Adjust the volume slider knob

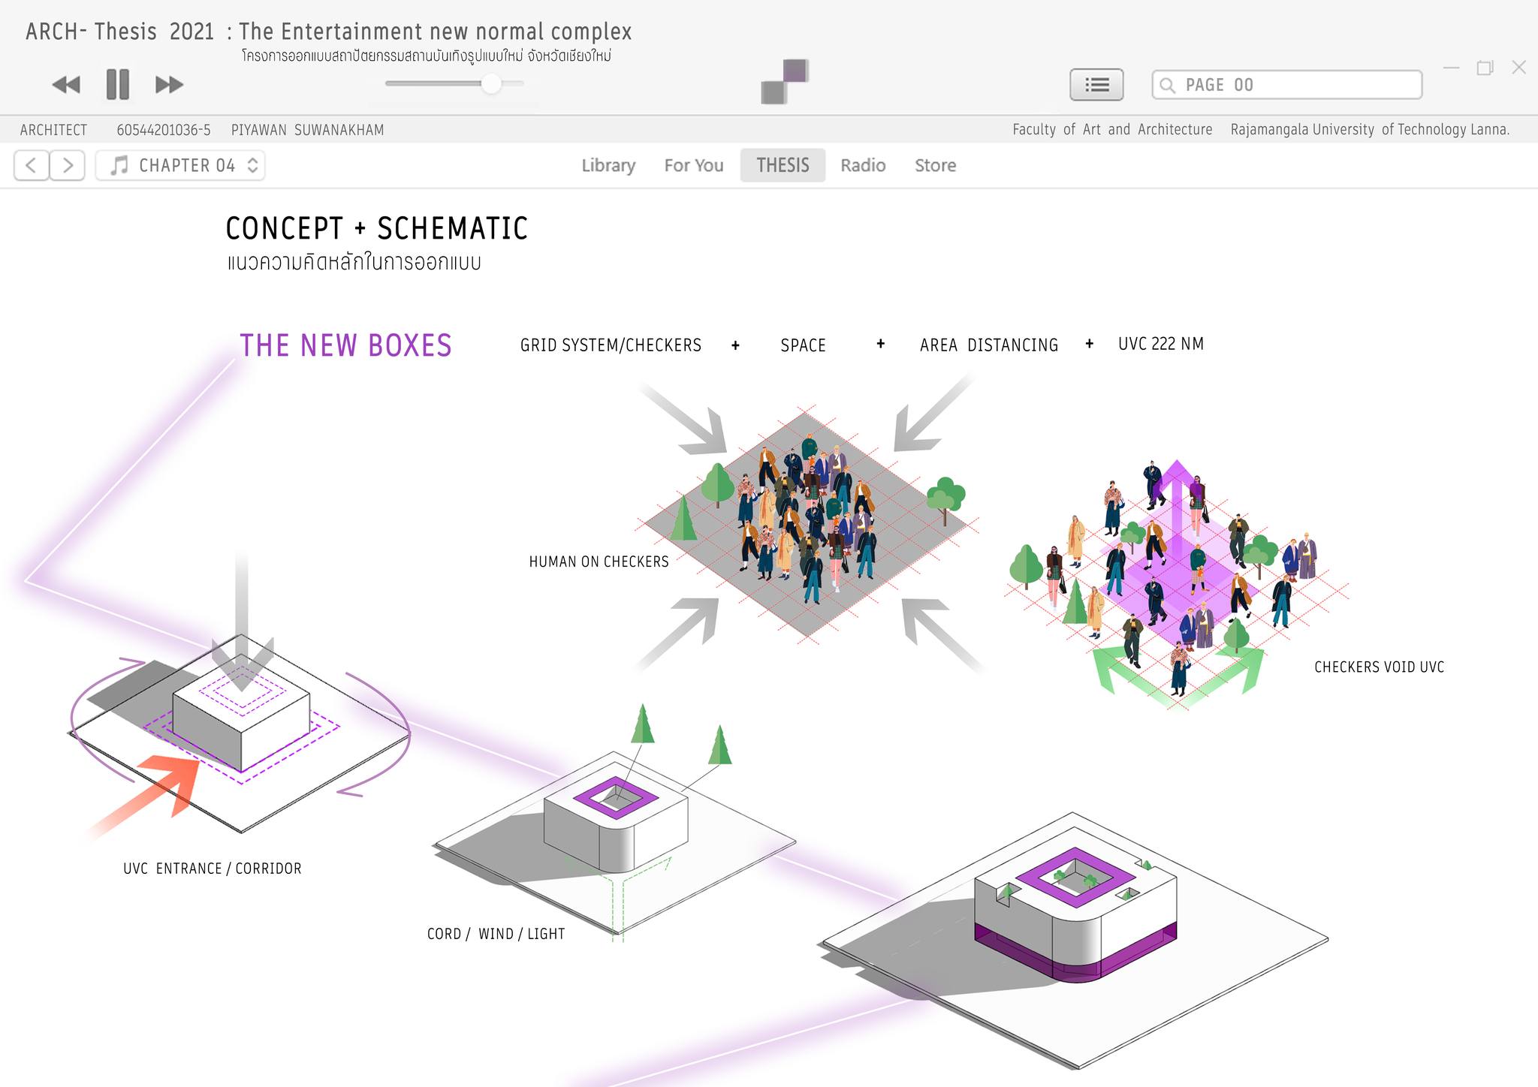(x=491, y=83)
